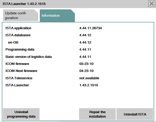Select the ISTA application label
The width and height of the screenshot is (156, 122).
pyautogui.click(x=18, y=28)
